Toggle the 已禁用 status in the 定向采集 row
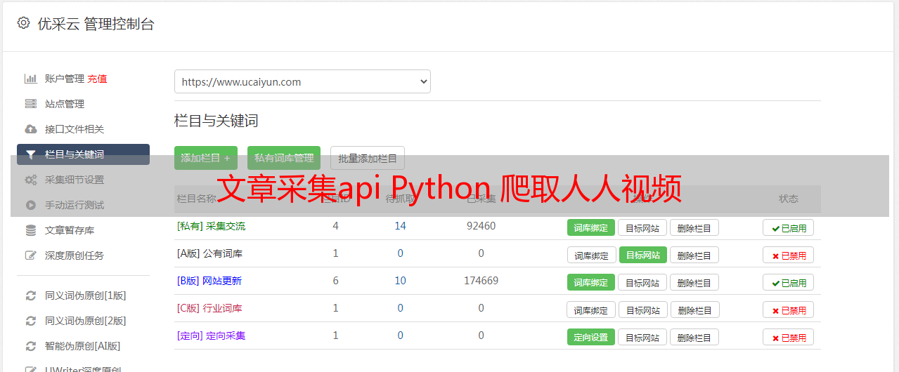Image resolution: width=899 pixels, height=372 pixels. point(788,337)
